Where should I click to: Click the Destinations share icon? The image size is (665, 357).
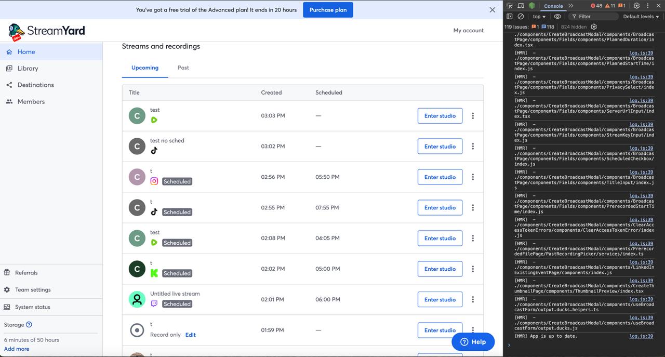pyautogui.click(x=9, y=85)
